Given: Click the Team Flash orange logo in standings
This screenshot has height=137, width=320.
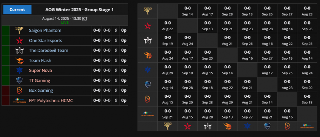Looking at the screenshot, I should point(19,60).
